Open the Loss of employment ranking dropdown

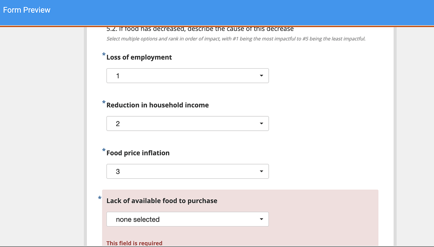[x=187, y=76]
